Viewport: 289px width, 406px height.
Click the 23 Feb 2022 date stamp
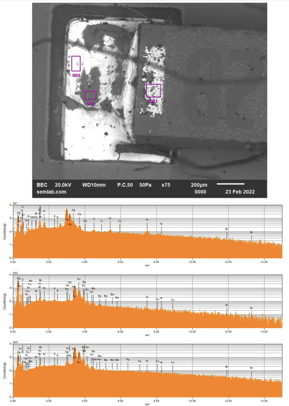237,192
